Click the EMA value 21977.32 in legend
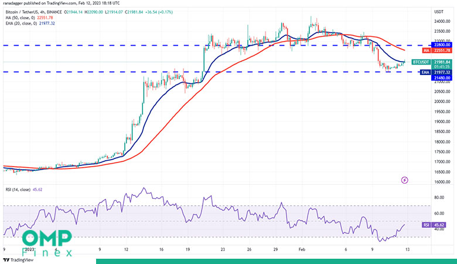The height and width of the screenshot is (264, 457). pos(47,23)
